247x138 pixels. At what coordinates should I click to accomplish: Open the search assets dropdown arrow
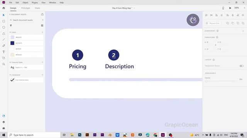pos(42,20)
